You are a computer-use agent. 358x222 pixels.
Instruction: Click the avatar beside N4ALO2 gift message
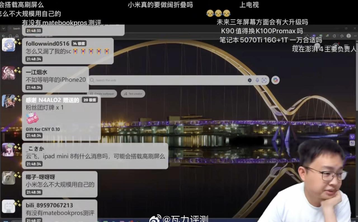pyautogui.click(x=8, y=101)
